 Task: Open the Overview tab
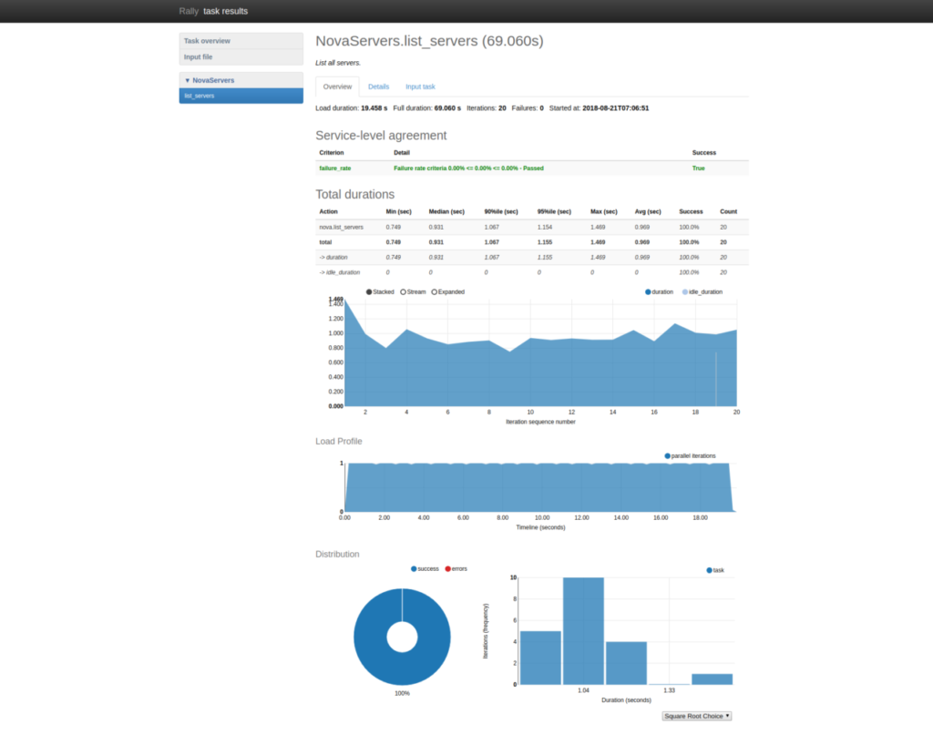pyautogui.click(x=337, y=87)
